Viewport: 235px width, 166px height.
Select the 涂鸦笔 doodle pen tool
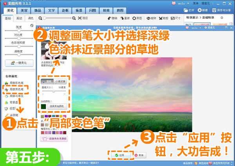(x=12, y=115)
